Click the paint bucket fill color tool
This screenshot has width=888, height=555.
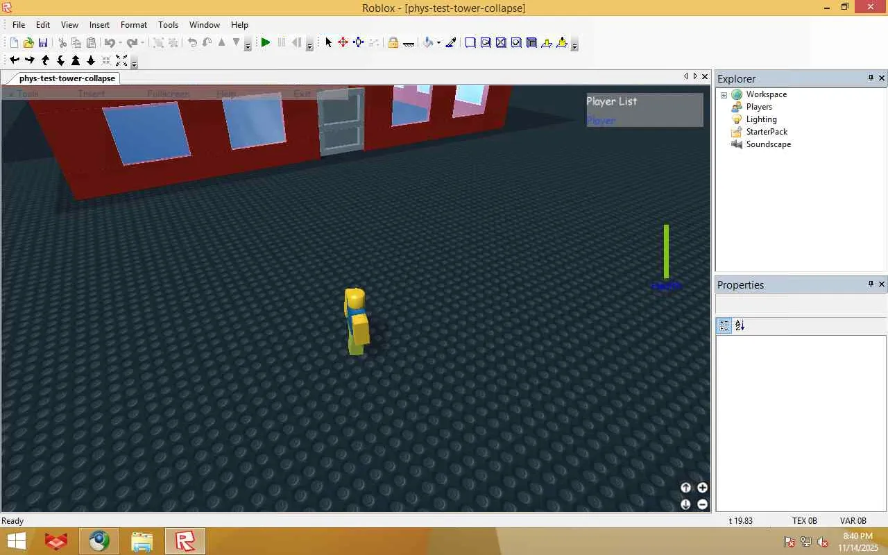point(428,43)
